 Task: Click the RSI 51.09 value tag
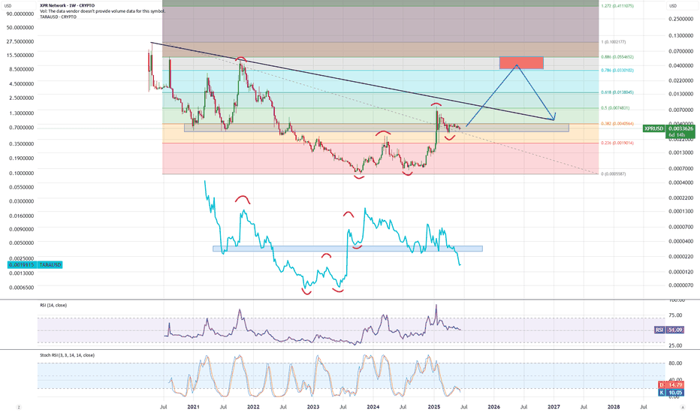coord(668,330)
